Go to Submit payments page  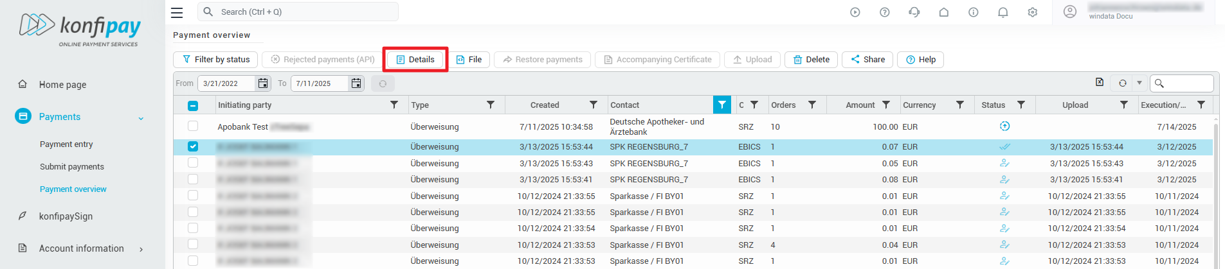pyautogui.click(x=72, y=167)
